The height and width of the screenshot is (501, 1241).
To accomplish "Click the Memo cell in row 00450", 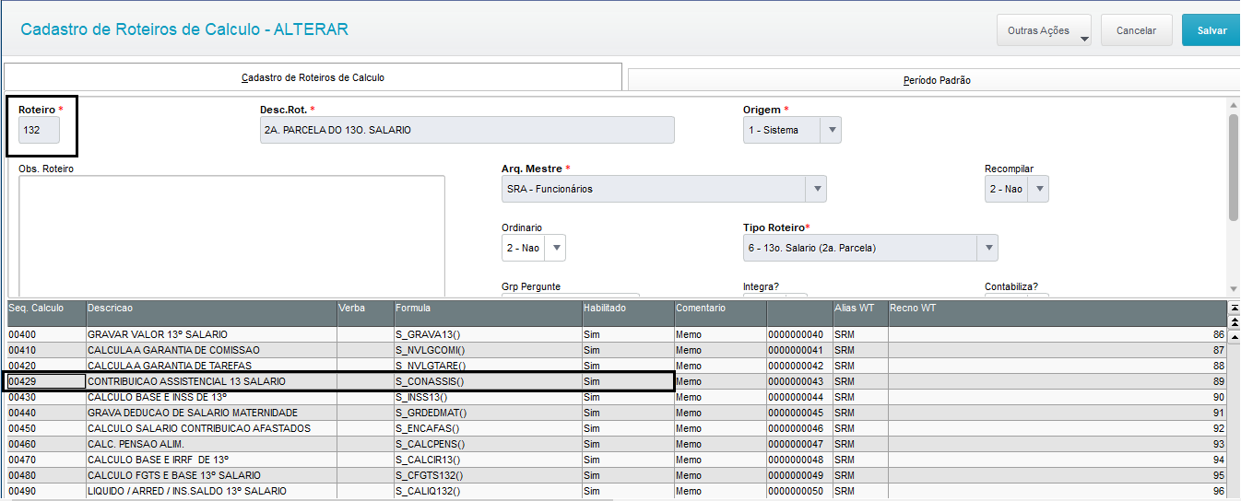I will pyautogui.click(x=719, y=428).
